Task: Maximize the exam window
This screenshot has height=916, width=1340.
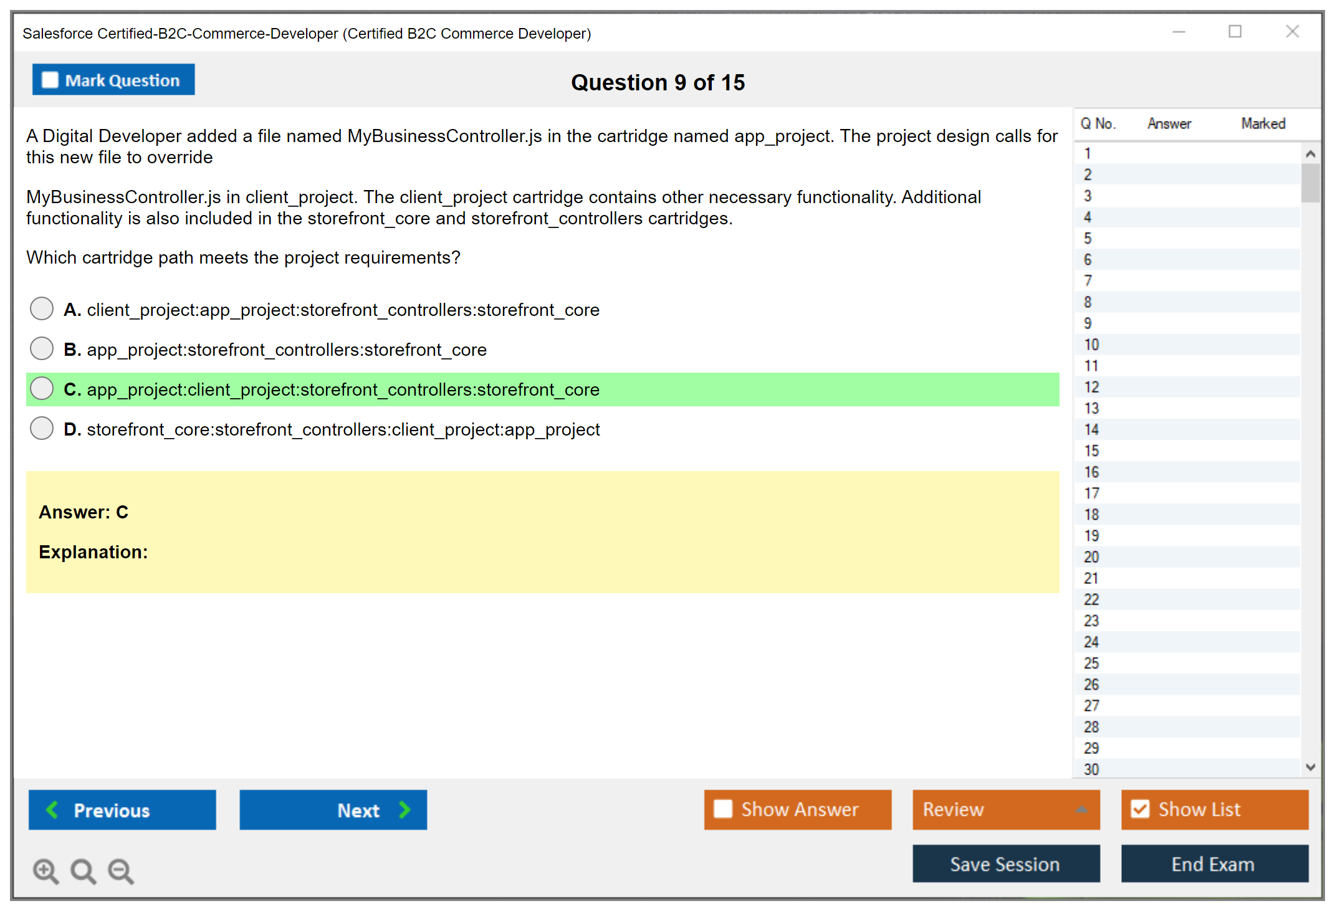Action: click(x=1235, y=32)
